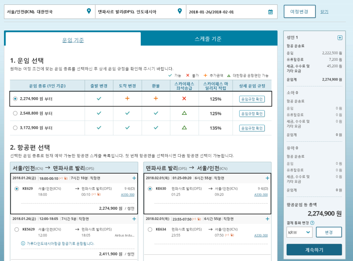Click the 계속하기 continue button
Image resolution: width=353 pixels, height=261 pixels.
click(x=314, y=250)
